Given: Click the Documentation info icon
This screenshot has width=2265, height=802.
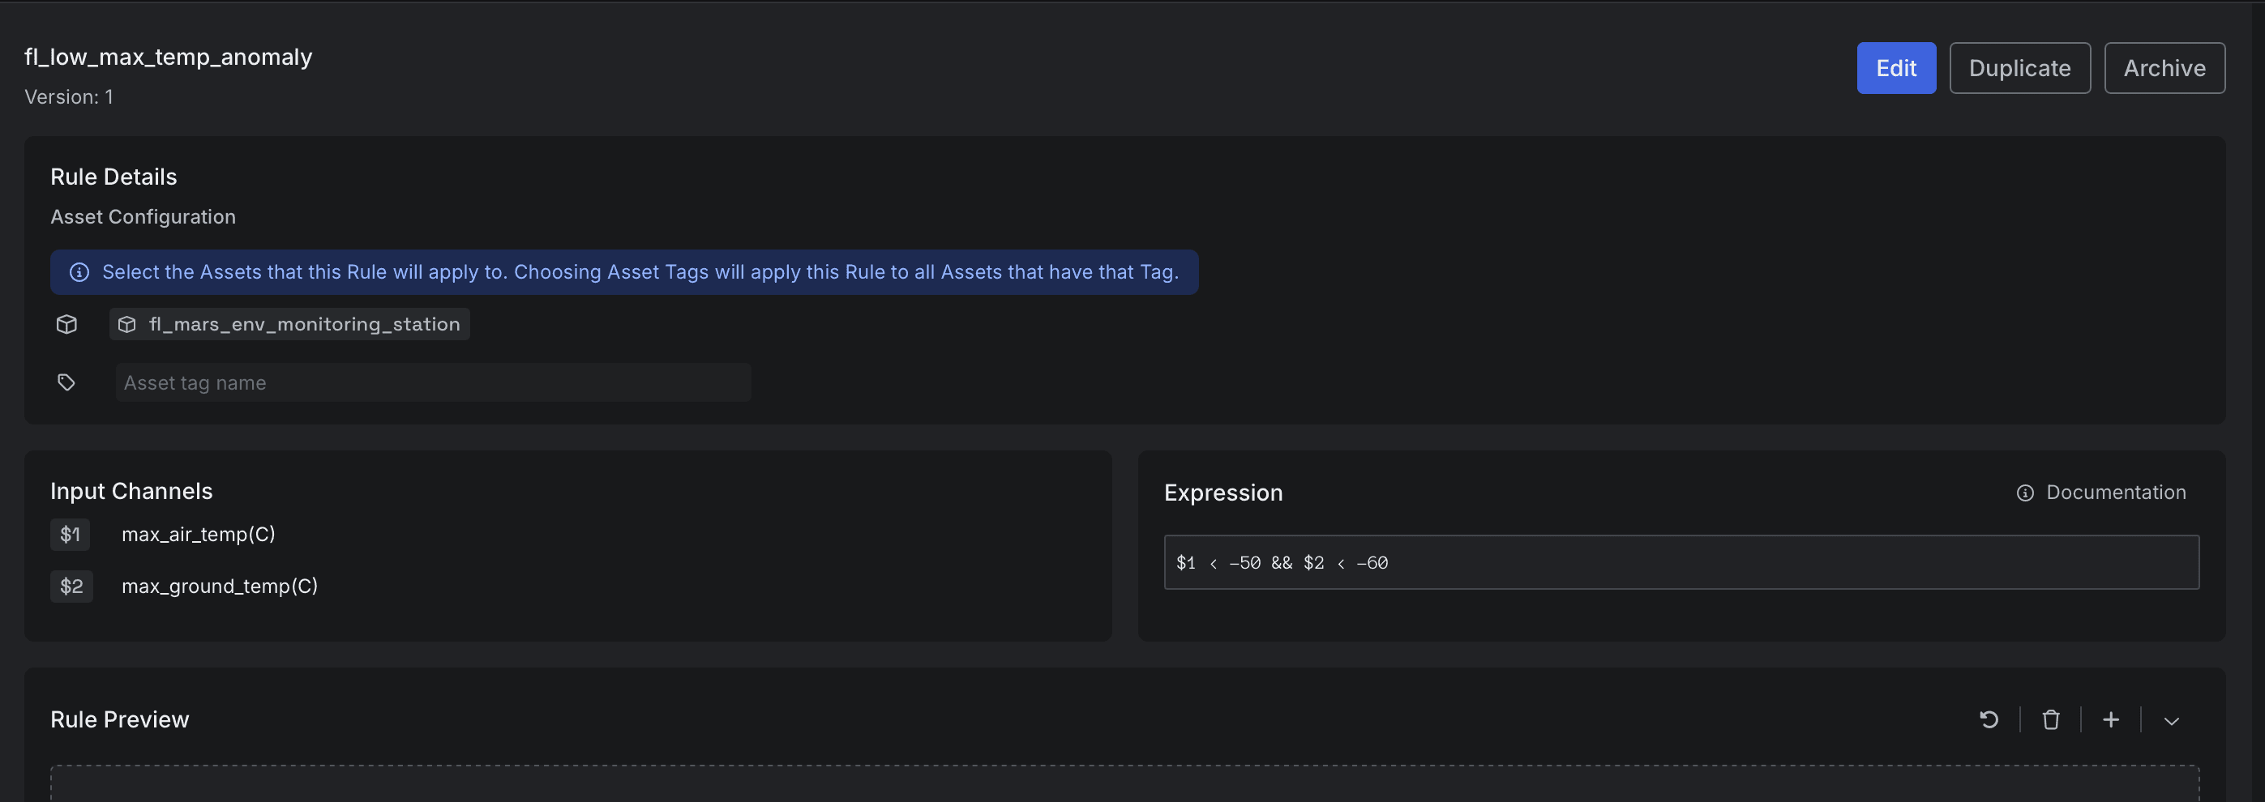Looking at the screenshot, I should pos(2025,493).
